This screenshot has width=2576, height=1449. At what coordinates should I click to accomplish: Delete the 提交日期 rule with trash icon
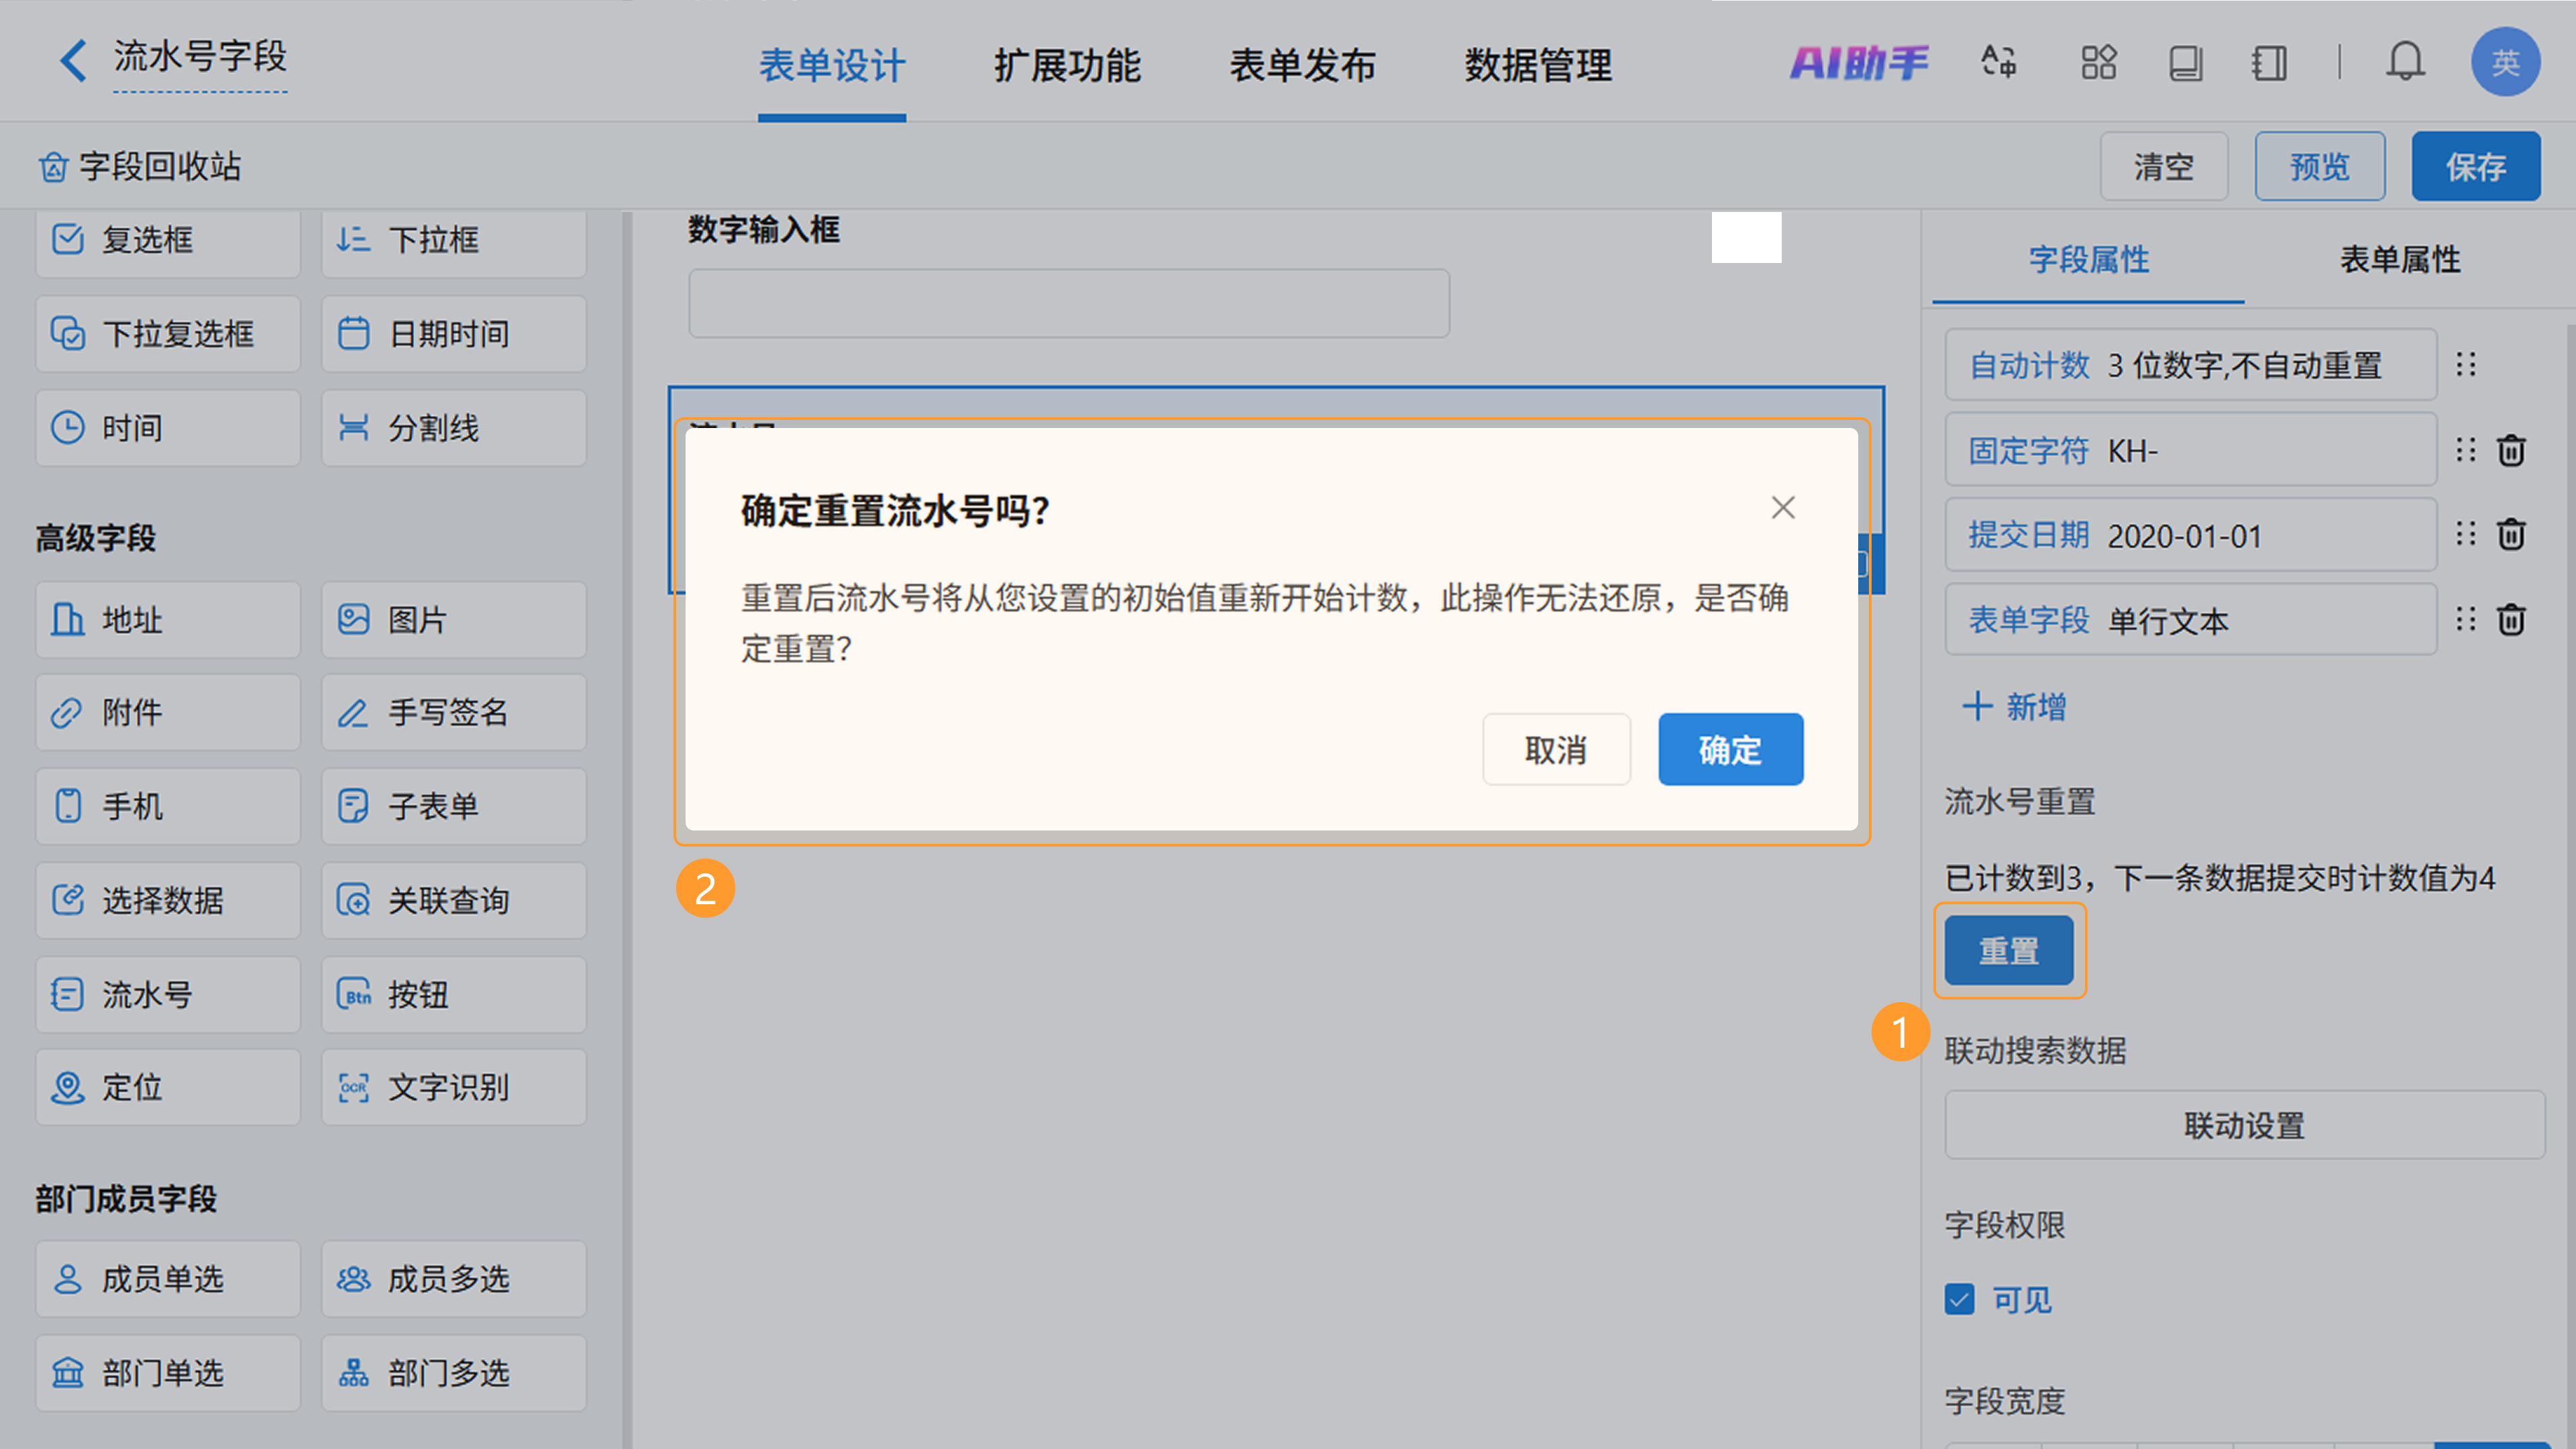click(2511, 535)
